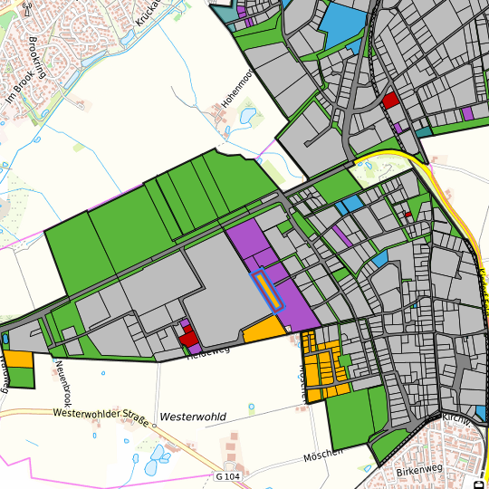
Task: Click the communications tower icon near Brookring
Action: [x=28, y=9]
